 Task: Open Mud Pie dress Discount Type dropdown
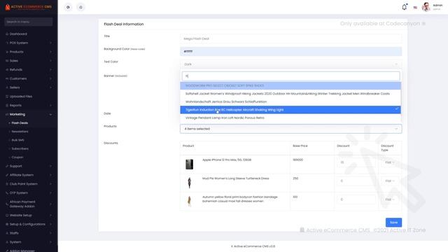(x=390, y=181)
